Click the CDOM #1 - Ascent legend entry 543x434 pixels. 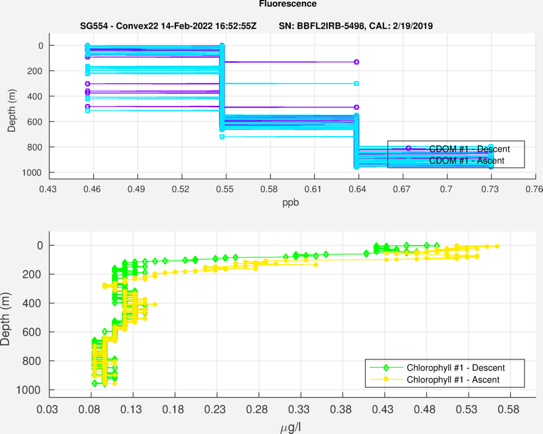[466, 161]
